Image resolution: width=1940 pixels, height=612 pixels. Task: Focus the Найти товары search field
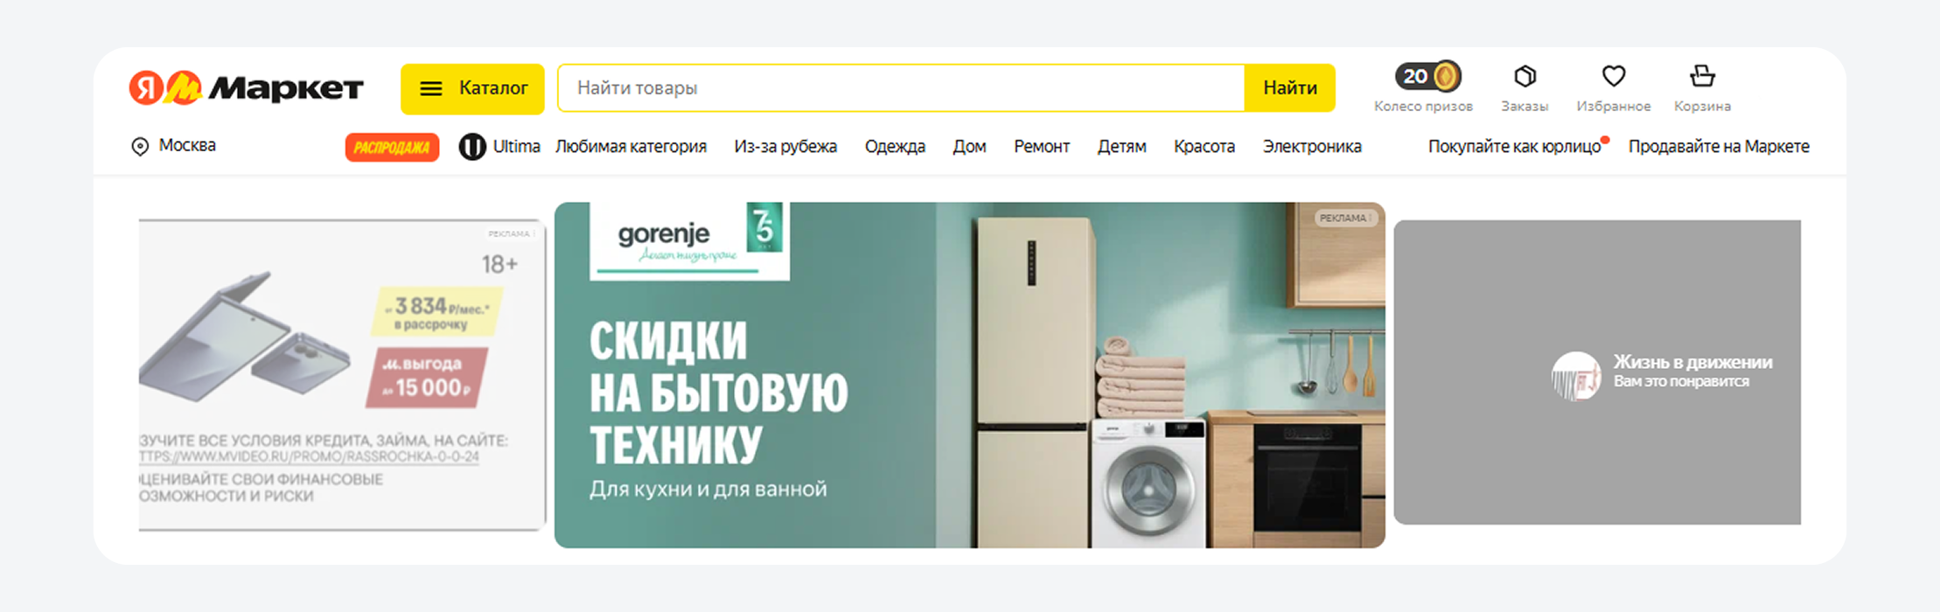pos(901,87)
